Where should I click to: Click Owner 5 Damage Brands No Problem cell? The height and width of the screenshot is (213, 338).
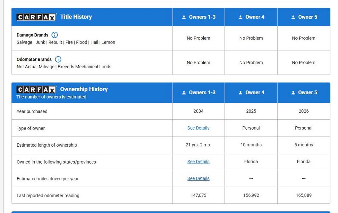304,38
